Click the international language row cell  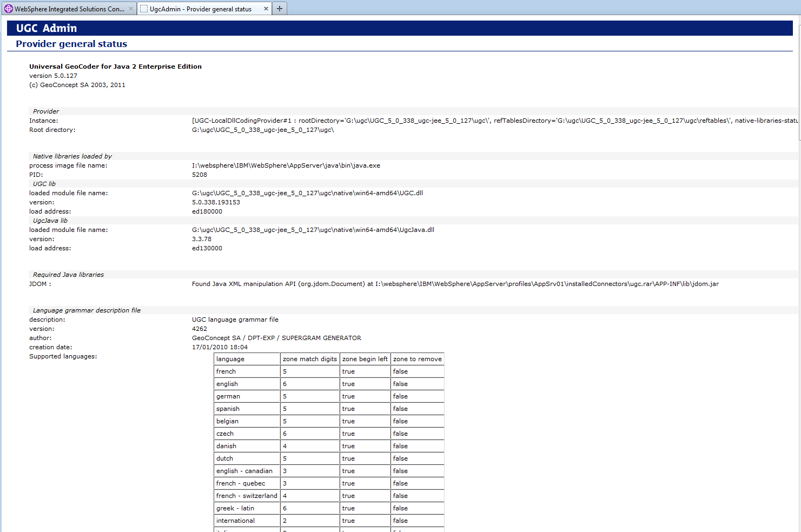[x=247, y=521]
